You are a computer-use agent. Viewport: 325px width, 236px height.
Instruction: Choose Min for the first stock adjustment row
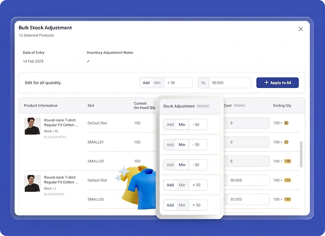pos(182,124)
